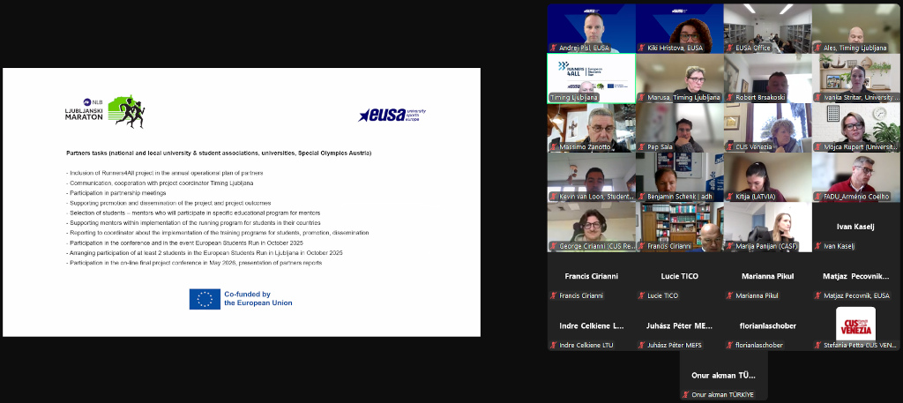Click muted mic icon beside Massimo Zanotto
903x403 pixels.
tap(554, 146)
